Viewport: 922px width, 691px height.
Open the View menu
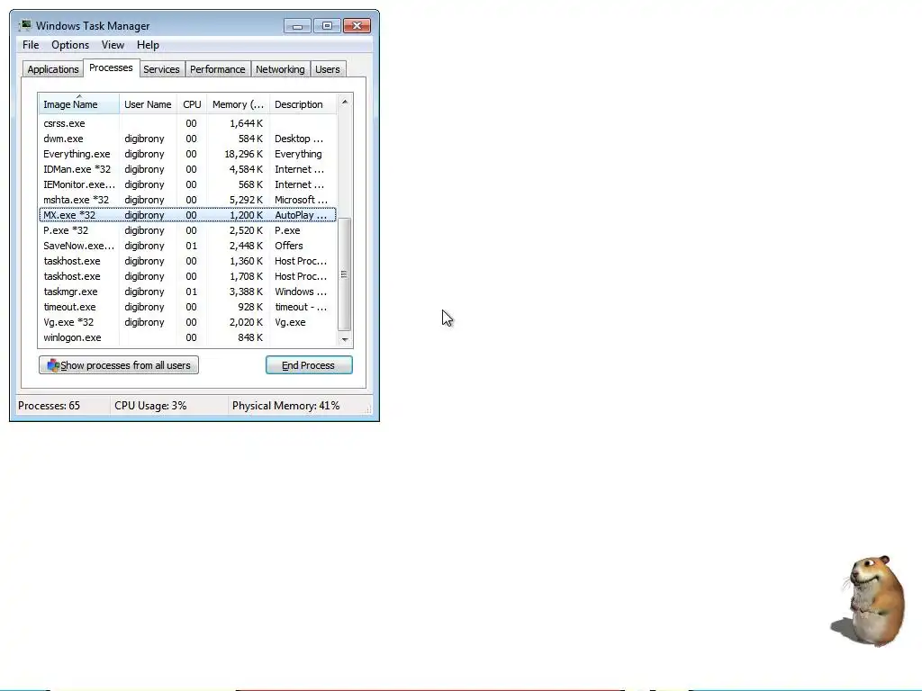pyautogui.click(x=113, y=45)
